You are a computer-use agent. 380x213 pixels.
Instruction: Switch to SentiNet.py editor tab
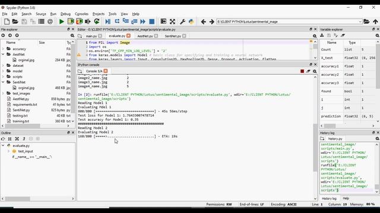point(173,36)
